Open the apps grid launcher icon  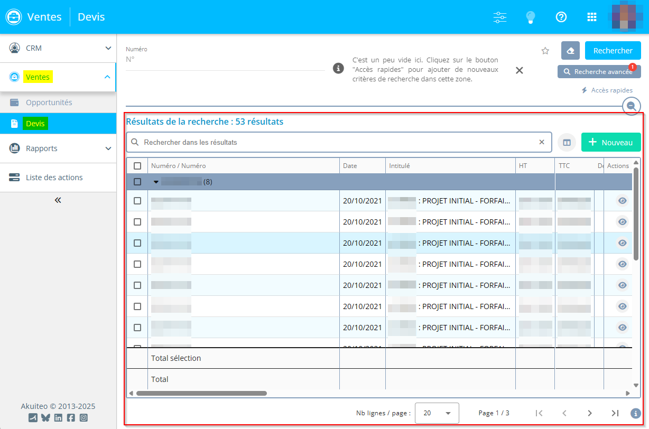[592, 17]
